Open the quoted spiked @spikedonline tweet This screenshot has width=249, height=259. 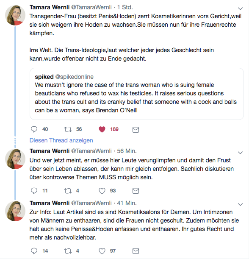click(x=137, y=94)
